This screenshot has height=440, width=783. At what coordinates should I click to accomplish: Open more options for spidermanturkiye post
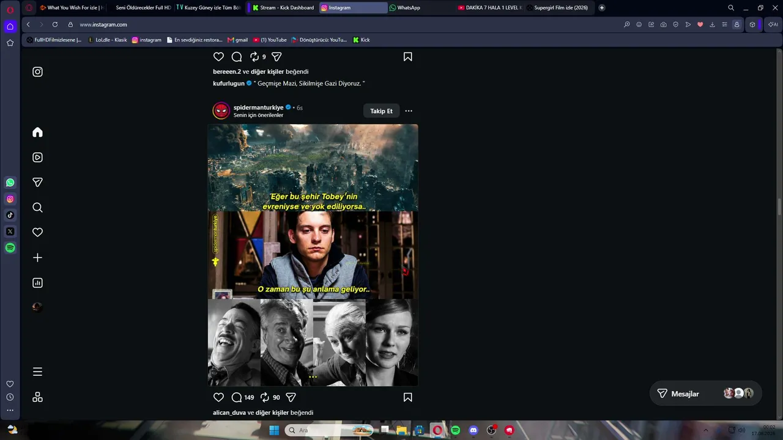click(409, 111)
